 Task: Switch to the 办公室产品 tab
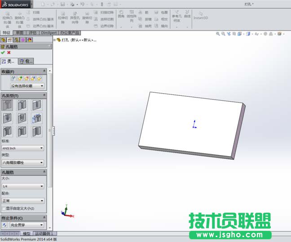pos(70,33)
